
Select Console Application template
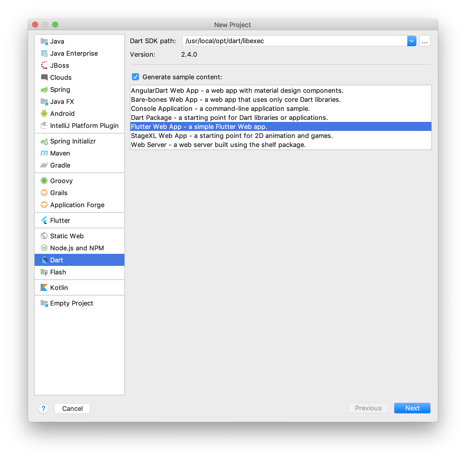pyautogui.click(x=281, y=109)
